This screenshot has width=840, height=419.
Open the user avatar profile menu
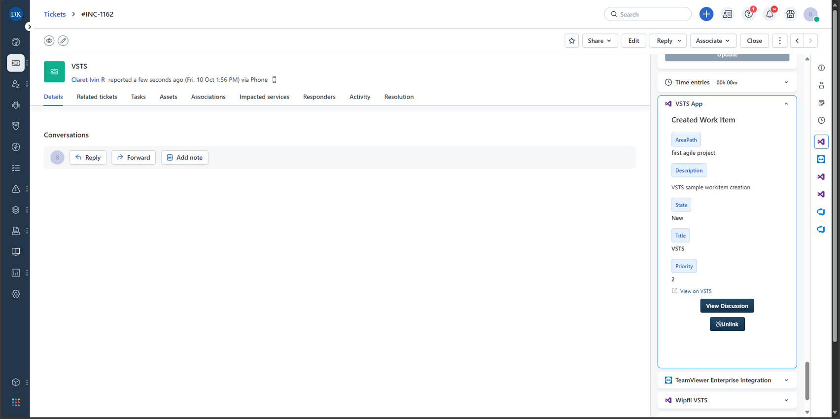pos(811,14)
